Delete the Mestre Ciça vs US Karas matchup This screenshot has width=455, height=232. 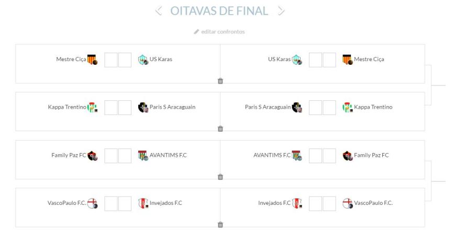click(x=220, y=80)
